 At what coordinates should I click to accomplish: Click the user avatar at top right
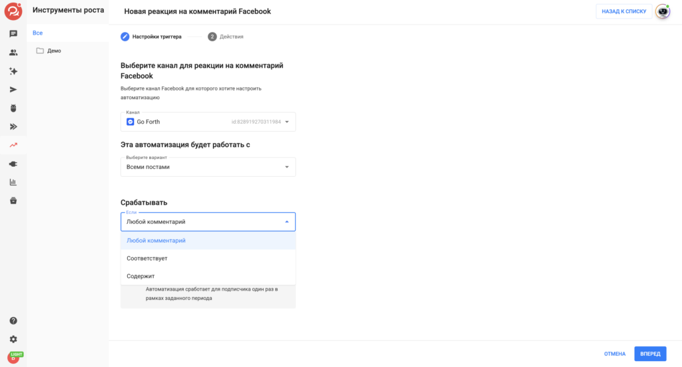(663, 11)
